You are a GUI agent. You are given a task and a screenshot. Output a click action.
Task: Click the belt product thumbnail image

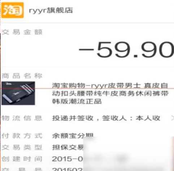tap(18, 93)
